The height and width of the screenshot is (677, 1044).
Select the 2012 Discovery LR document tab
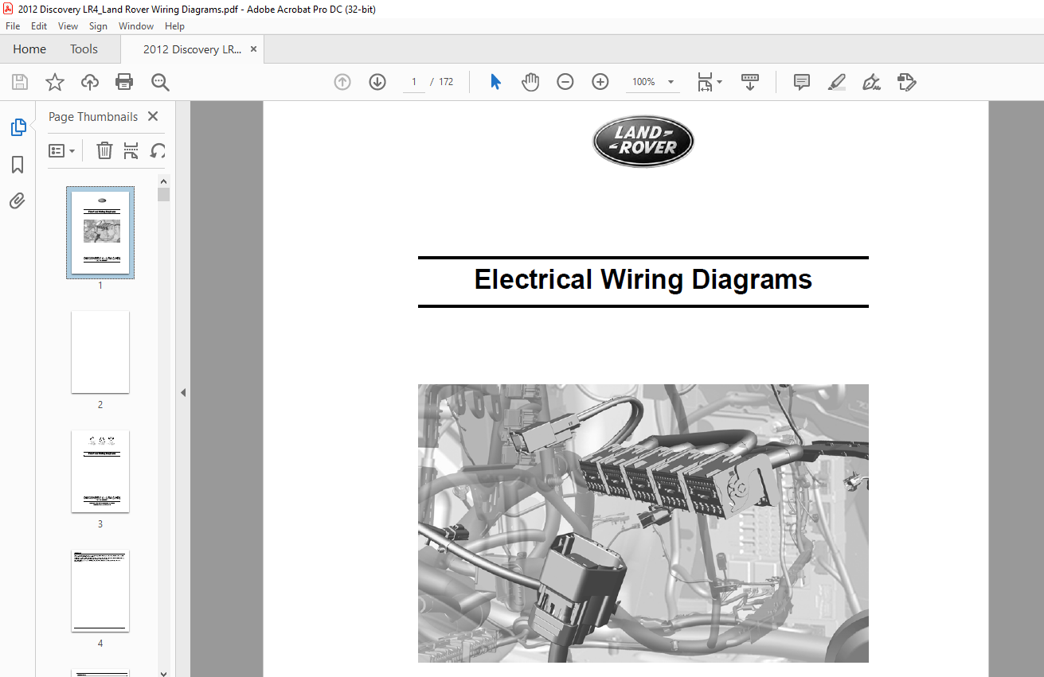[x=192, y=49]
